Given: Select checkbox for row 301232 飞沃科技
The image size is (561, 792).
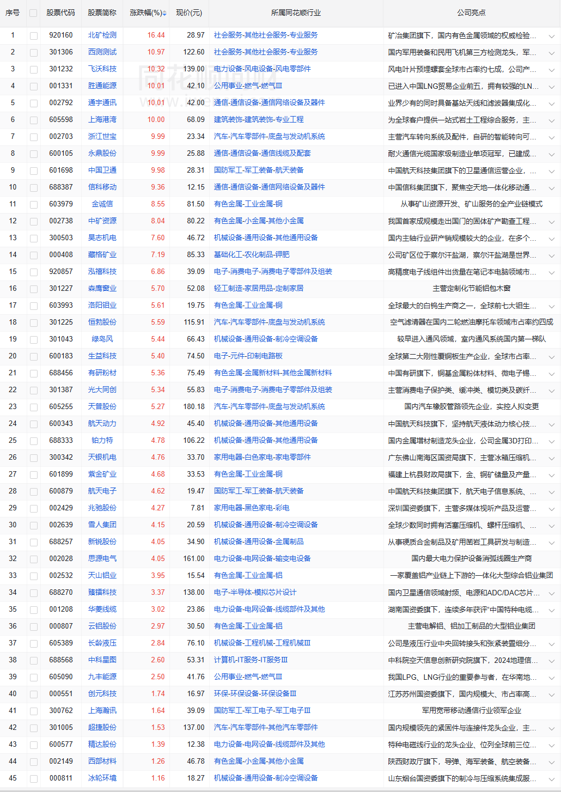Looking at the screenshot, I should 34,70.
